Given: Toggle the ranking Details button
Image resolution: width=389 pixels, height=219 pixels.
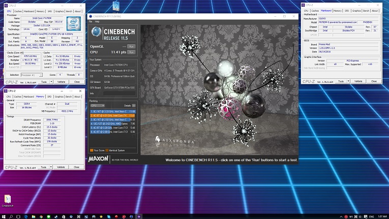Looking at the screenshot, I should click(x=134, y=105).
